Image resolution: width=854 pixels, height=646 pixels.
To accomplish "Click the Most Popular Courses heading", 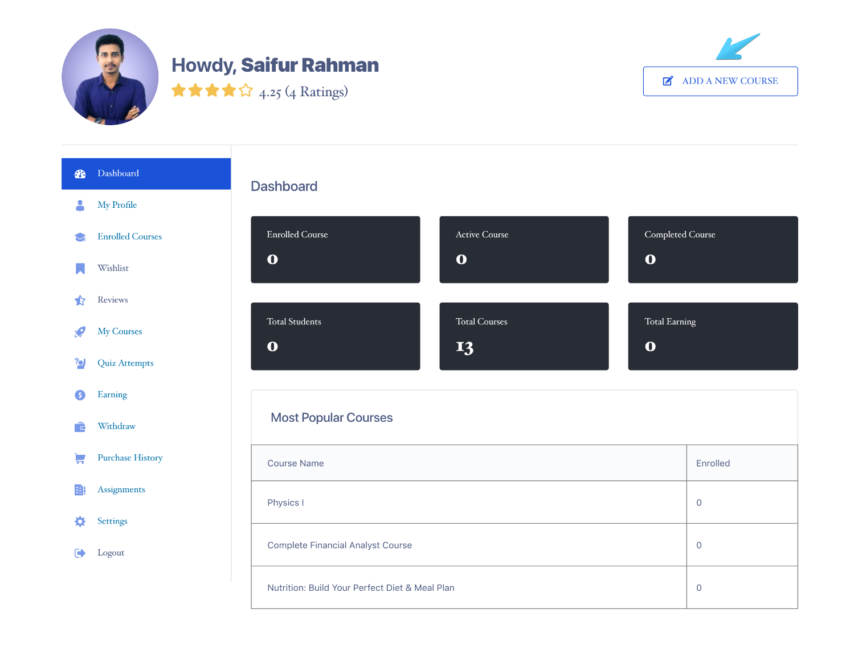I will (x=332, y=418).
